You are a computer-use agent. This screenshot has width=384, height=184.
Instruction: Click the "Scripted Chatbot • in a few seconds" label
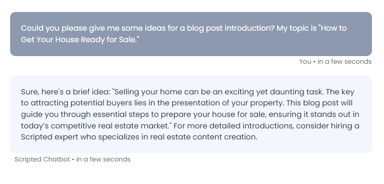72,160
